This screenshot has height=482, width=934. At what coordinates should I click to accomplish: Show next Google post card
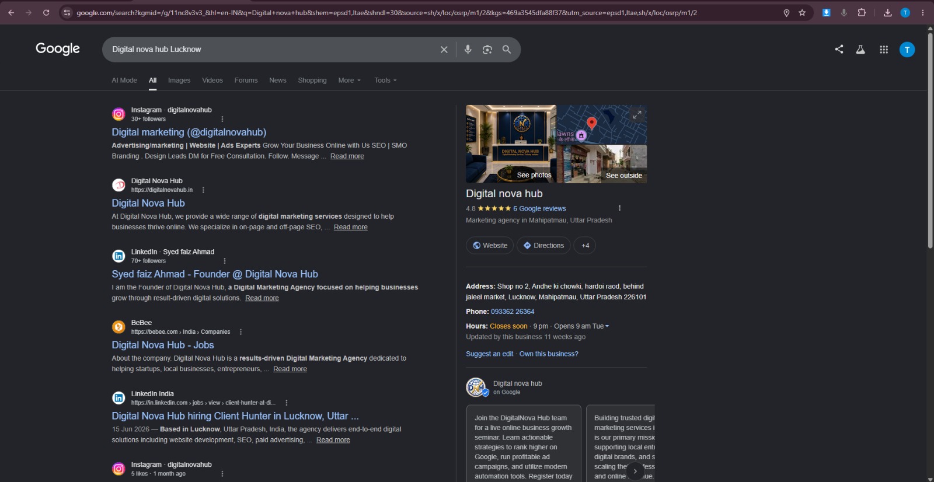[635, 471]
